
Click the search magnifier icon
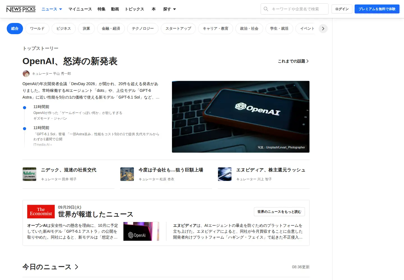click(x=266, y=9)
